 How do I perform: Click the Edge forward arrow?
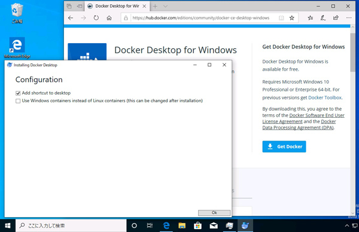coord(83,18)
